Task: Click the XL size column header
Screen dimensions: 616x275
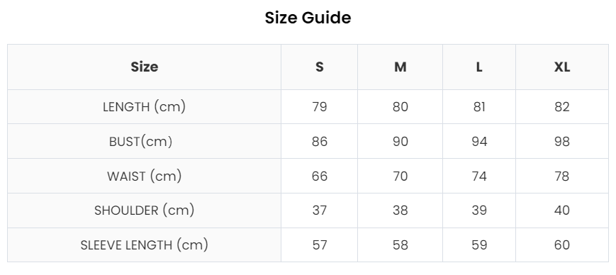Action: click(x=562, y=67)
